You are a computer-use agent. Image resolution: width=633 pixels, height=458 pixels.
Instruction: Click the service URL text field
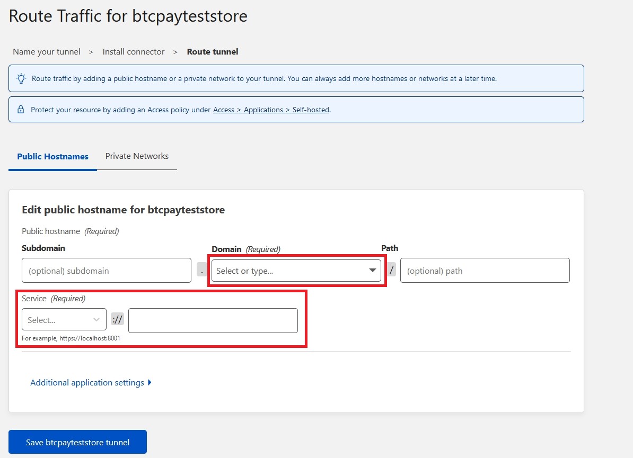pos(213,320)
